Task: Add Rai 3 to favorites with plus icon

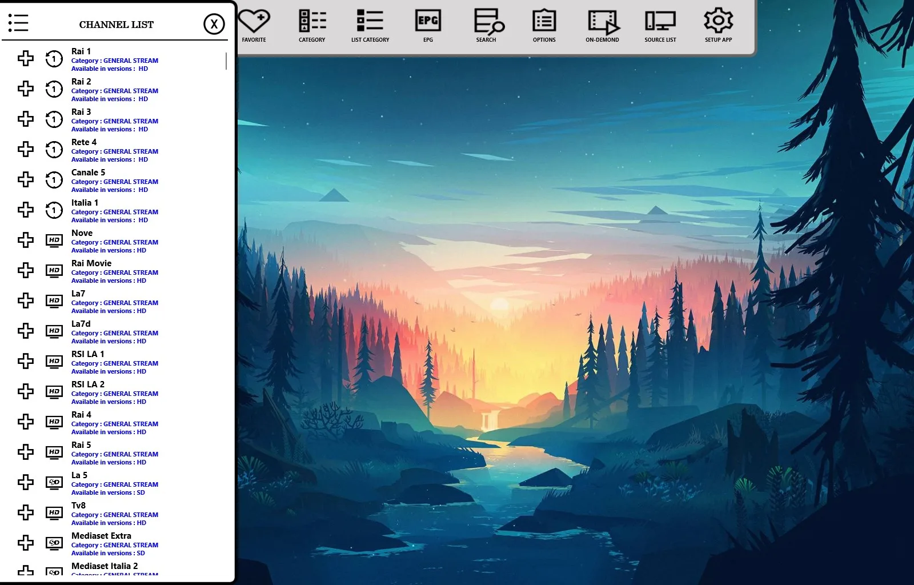Action: (x=26, y=119)
